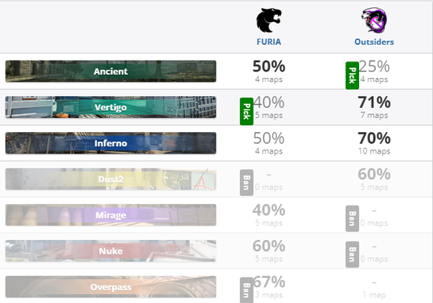Click the Ban badge on Overpass row
The height and width of the screenshot is (303, 433).
pyautogui.click(x=246, y=290)
